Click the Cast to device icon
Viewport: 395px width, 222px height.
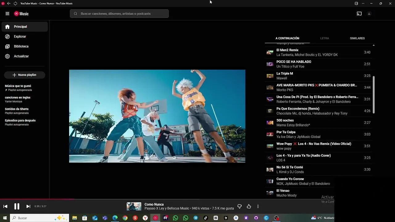[359, 14]
